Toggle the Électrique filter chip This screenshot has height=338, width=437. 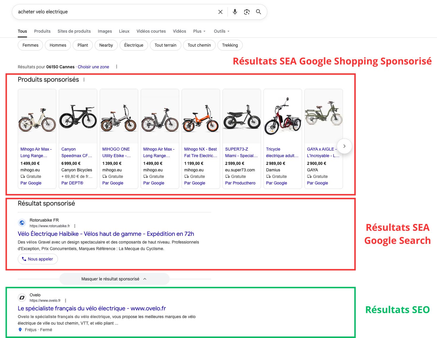point(134,45)
